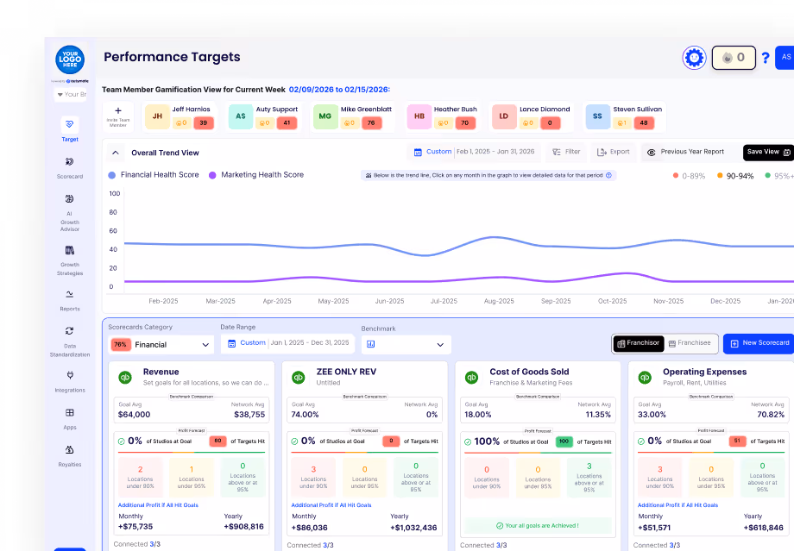Click the Revenue Goal Avg $64,000 value
The height and width of the screenshot is (551, 794).
coord(134,415)
